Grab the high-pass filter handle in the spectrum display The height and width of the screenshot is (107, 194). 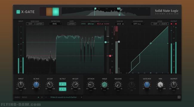point(95,9)
